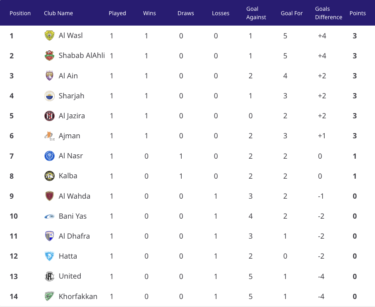375x307 pixels.
Task: Select the Ajman club logo
Action: (50, 136)
